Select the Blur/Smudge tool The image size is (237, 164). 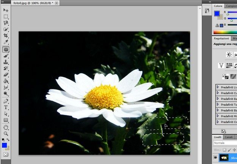6,87
